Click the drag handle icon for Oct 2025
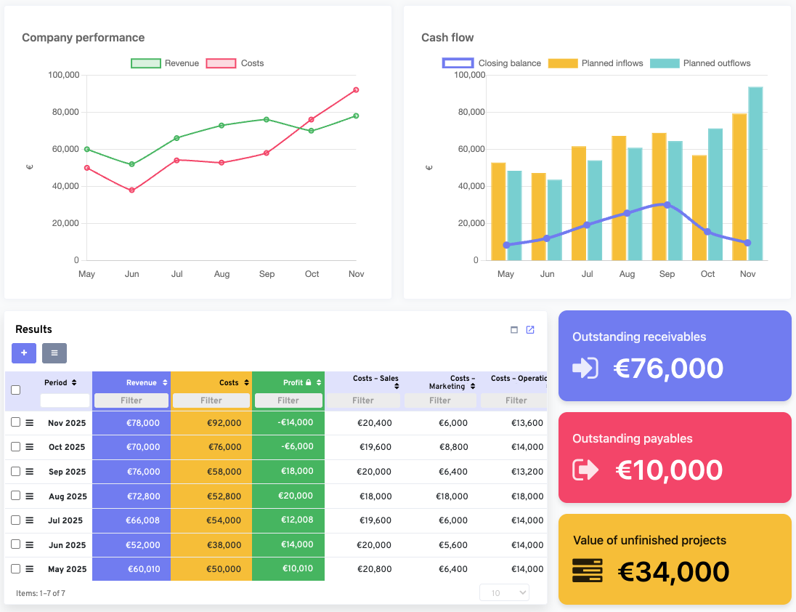The image size is (796, 612). (x=30, y=447)
